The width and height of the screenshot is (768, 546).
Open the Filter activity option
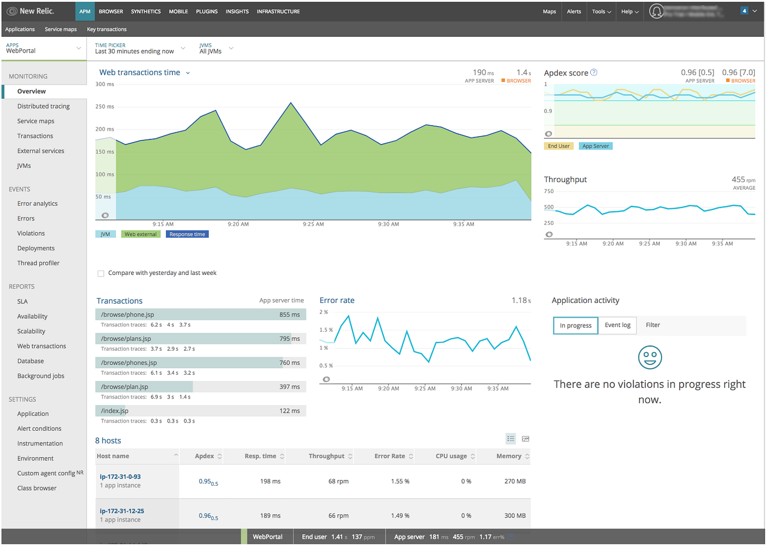tap(653, 325)
